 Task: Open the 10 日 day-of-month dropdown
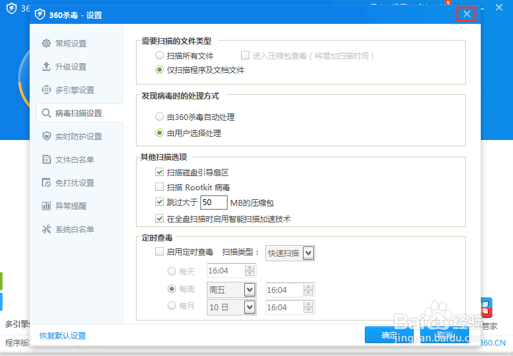(231, 307)
